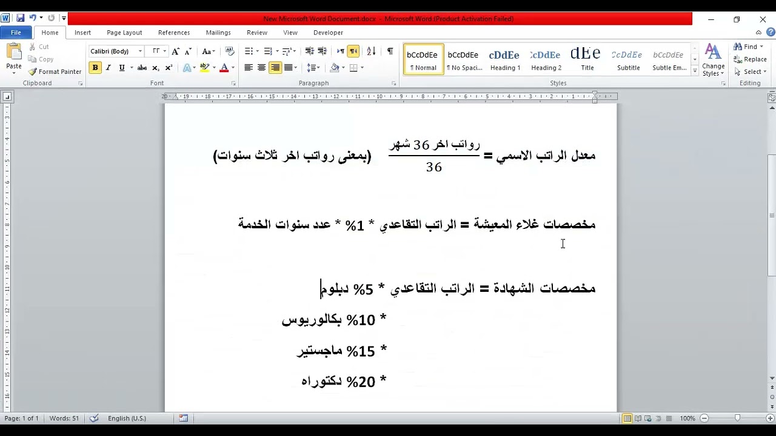Switch to the Review tab
The image size is (776, 436).
[257, 33]
